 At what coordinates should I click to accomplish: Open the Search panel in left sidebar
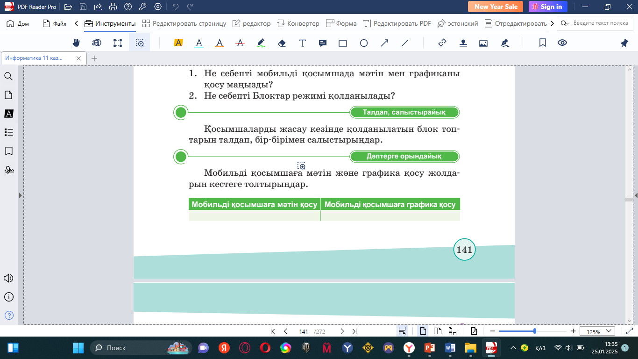[8, 76]
